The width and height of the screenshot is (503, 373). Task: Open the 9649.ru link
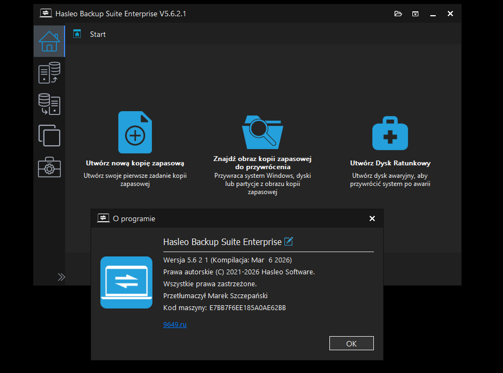pos(175,325)
